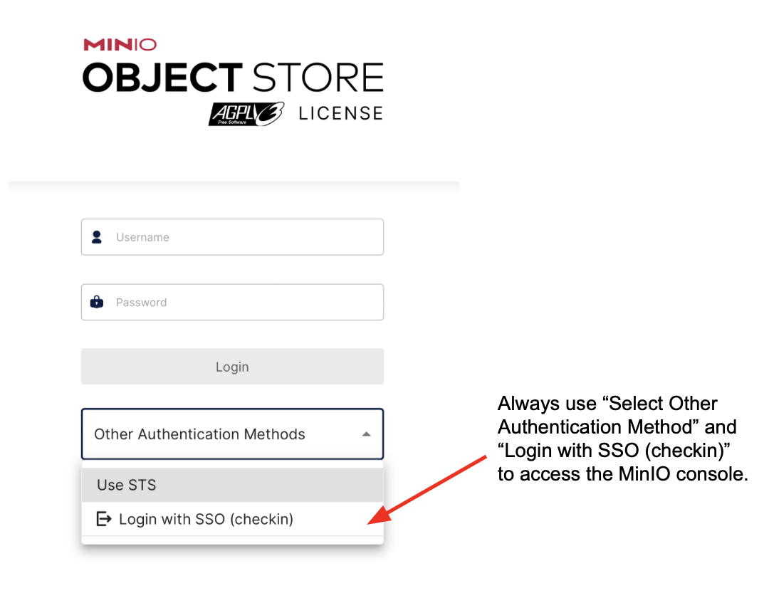The image size is (769, 598).
Task: Click the lock icon in Password field
Action: [97, 302]
